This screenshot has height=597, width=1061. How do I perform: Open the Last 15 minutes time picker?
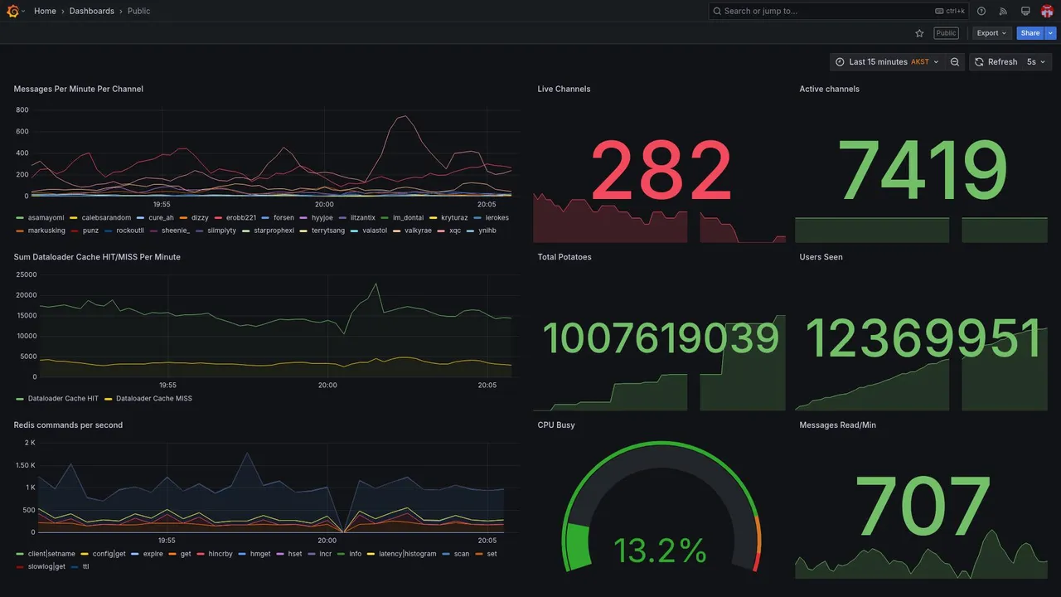(887, 62)
